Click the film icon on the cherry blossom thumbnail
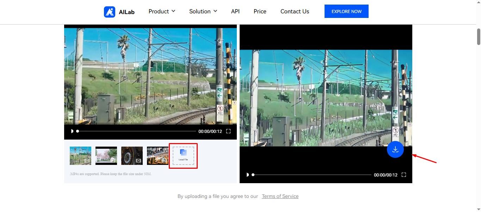The width and height of the screenshot is (481, 212). click(x=112, y=160)
